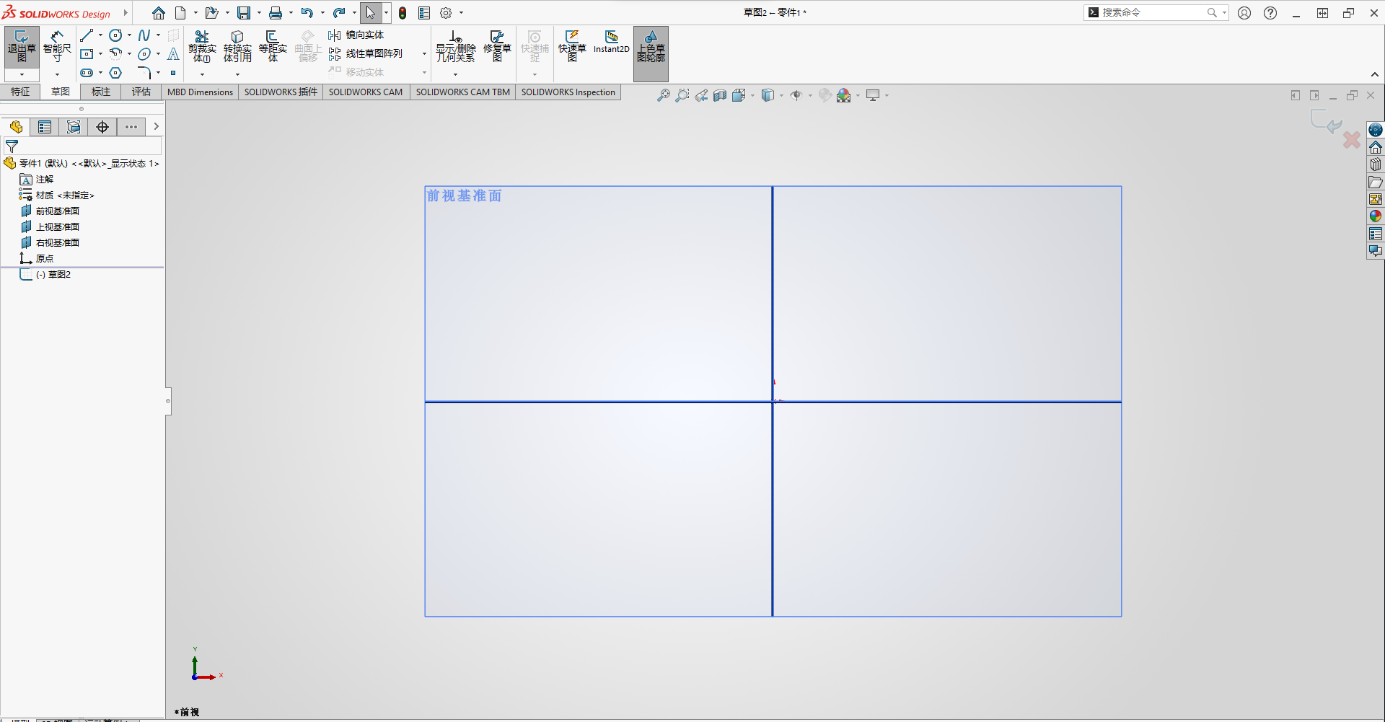Select 前视基准面 in feature tree
The image size is (1385, 722).
point(58,211)
